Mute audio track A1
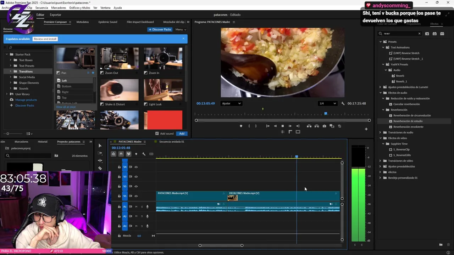 [136, 206]
